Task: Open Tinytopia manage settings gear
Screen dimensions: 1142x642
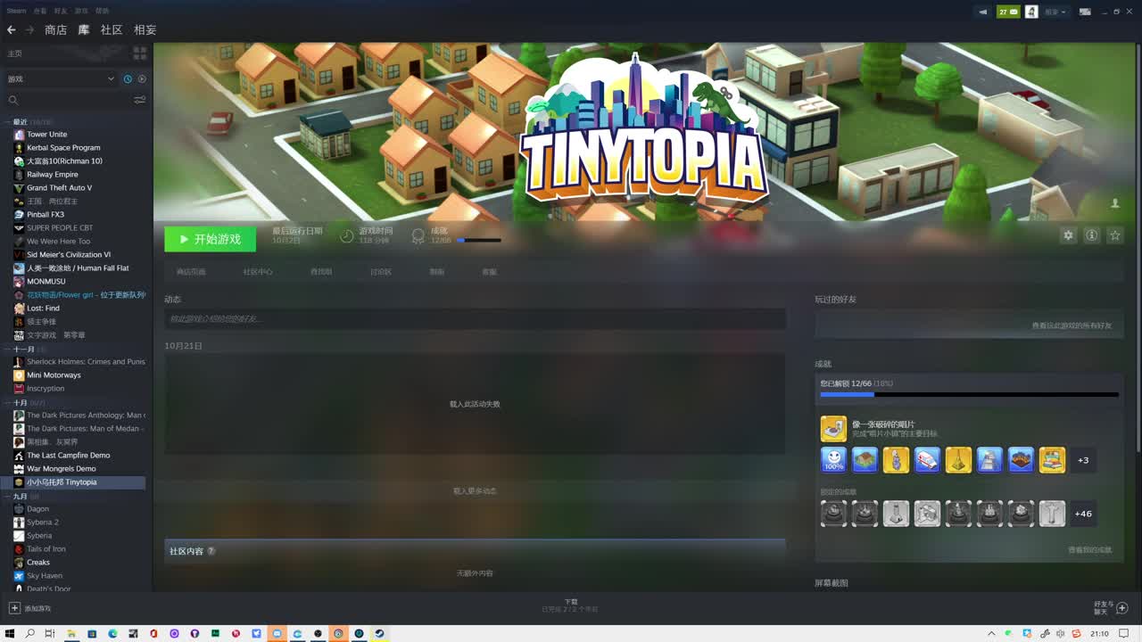Action: coord(1068,235)
